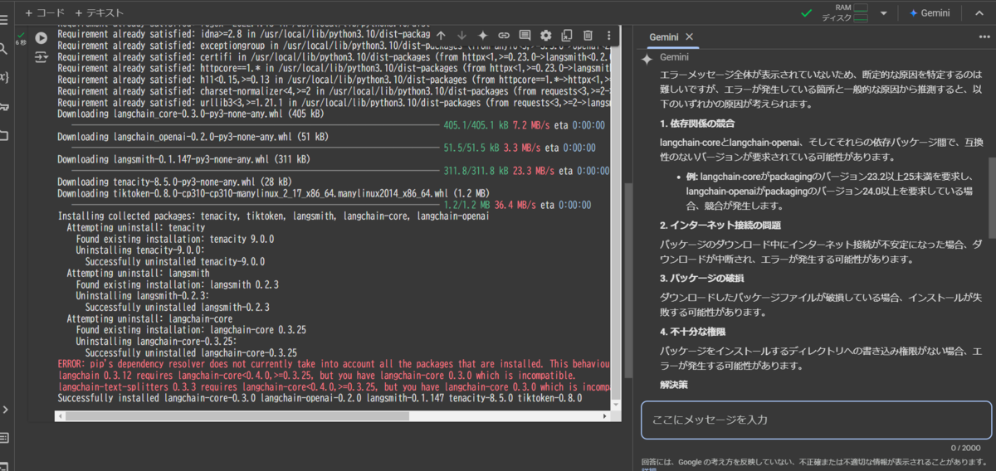Image resolution: width=996 pixels, height=471 pixels.
Task: Expand the runtime connection dropdown arrow
Action: pyautogui.click(x=884, y=13)
